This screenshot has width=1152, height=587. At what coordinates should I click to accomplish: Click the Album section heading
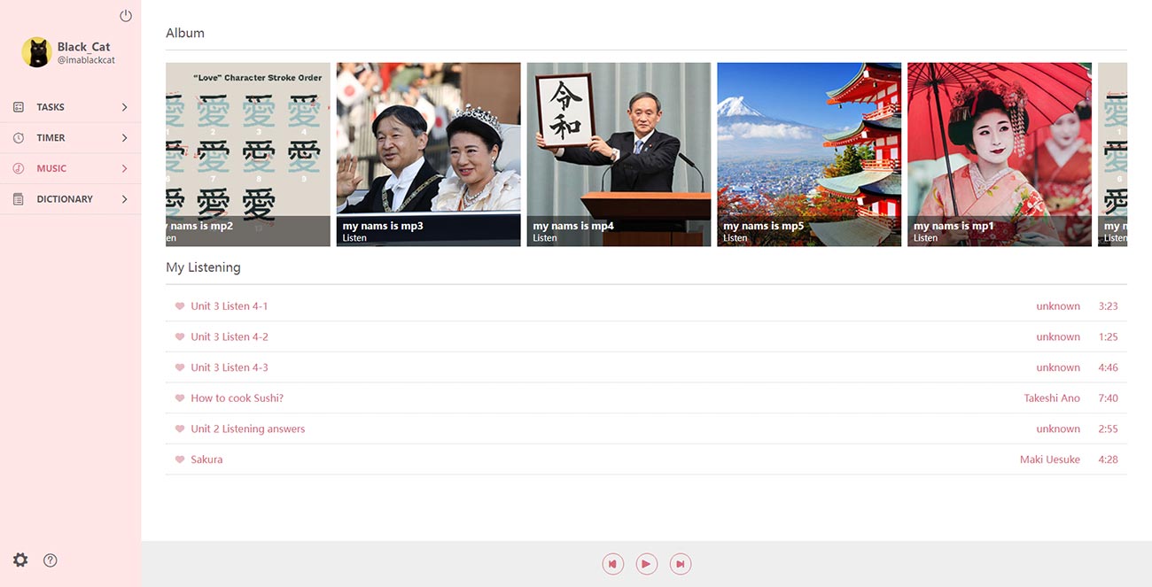(185, 33)
